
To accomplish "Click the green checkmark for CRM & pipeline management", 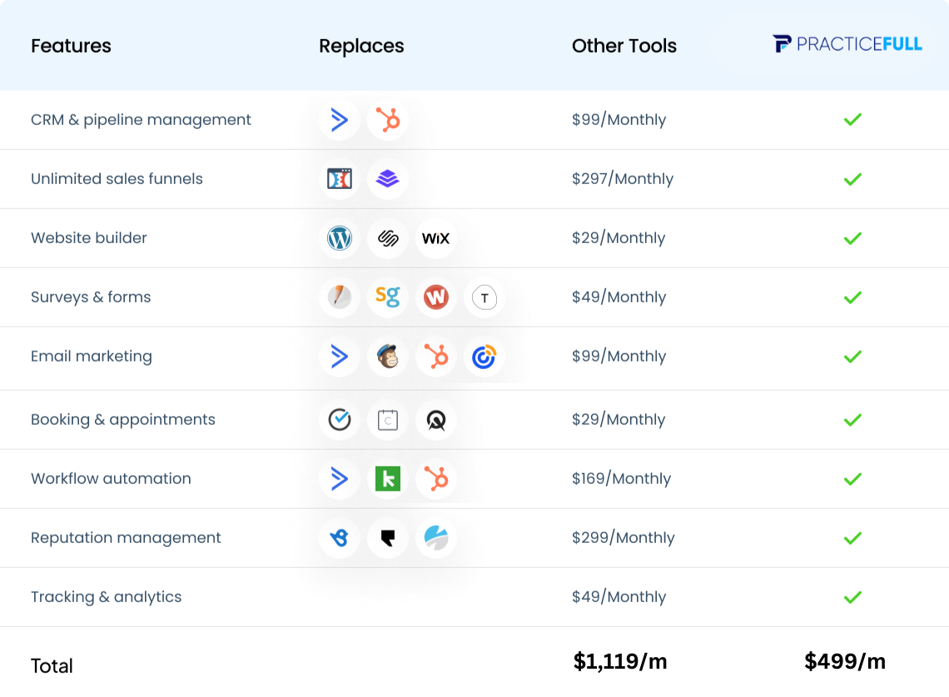I will (x=852, y=120).
